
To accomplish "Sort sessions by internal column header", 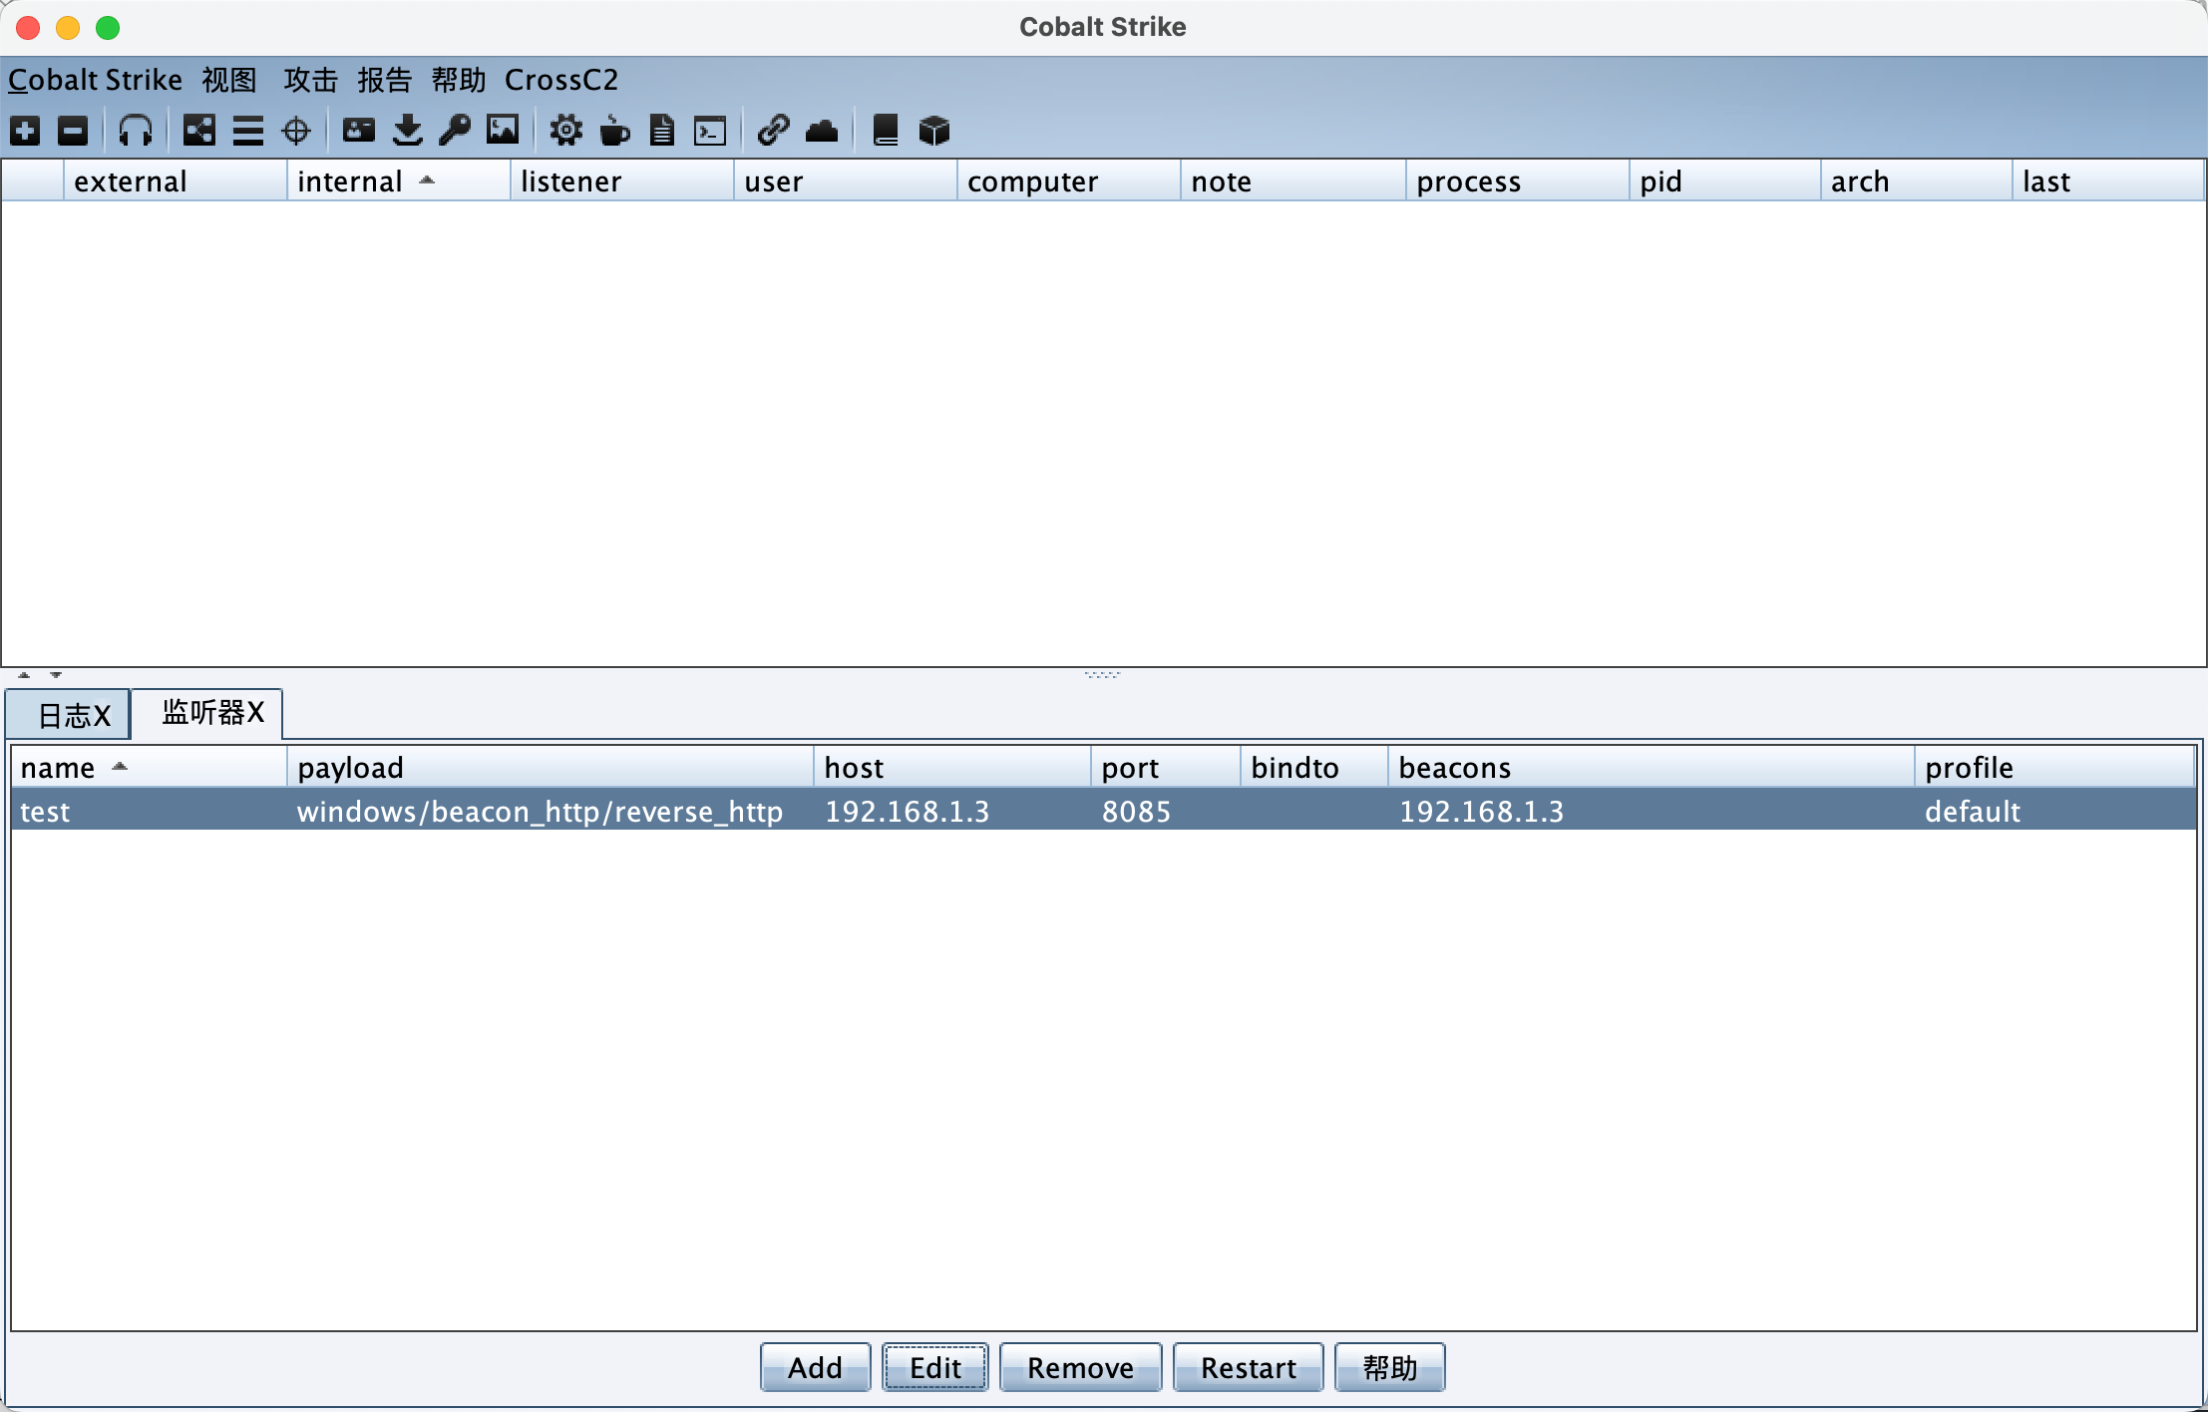I will pos(399,181).
